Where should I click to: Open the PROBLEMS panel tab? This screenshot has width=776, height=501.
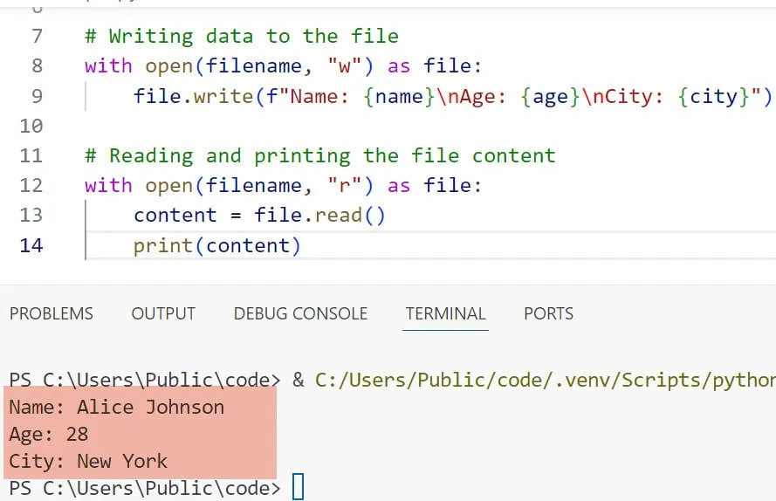(x=51, y=313)
